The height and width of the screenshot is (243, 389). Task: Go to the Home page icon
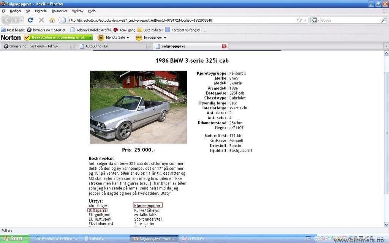tap(52, 20)
